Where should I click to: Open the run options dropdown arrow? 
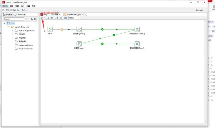45,18
